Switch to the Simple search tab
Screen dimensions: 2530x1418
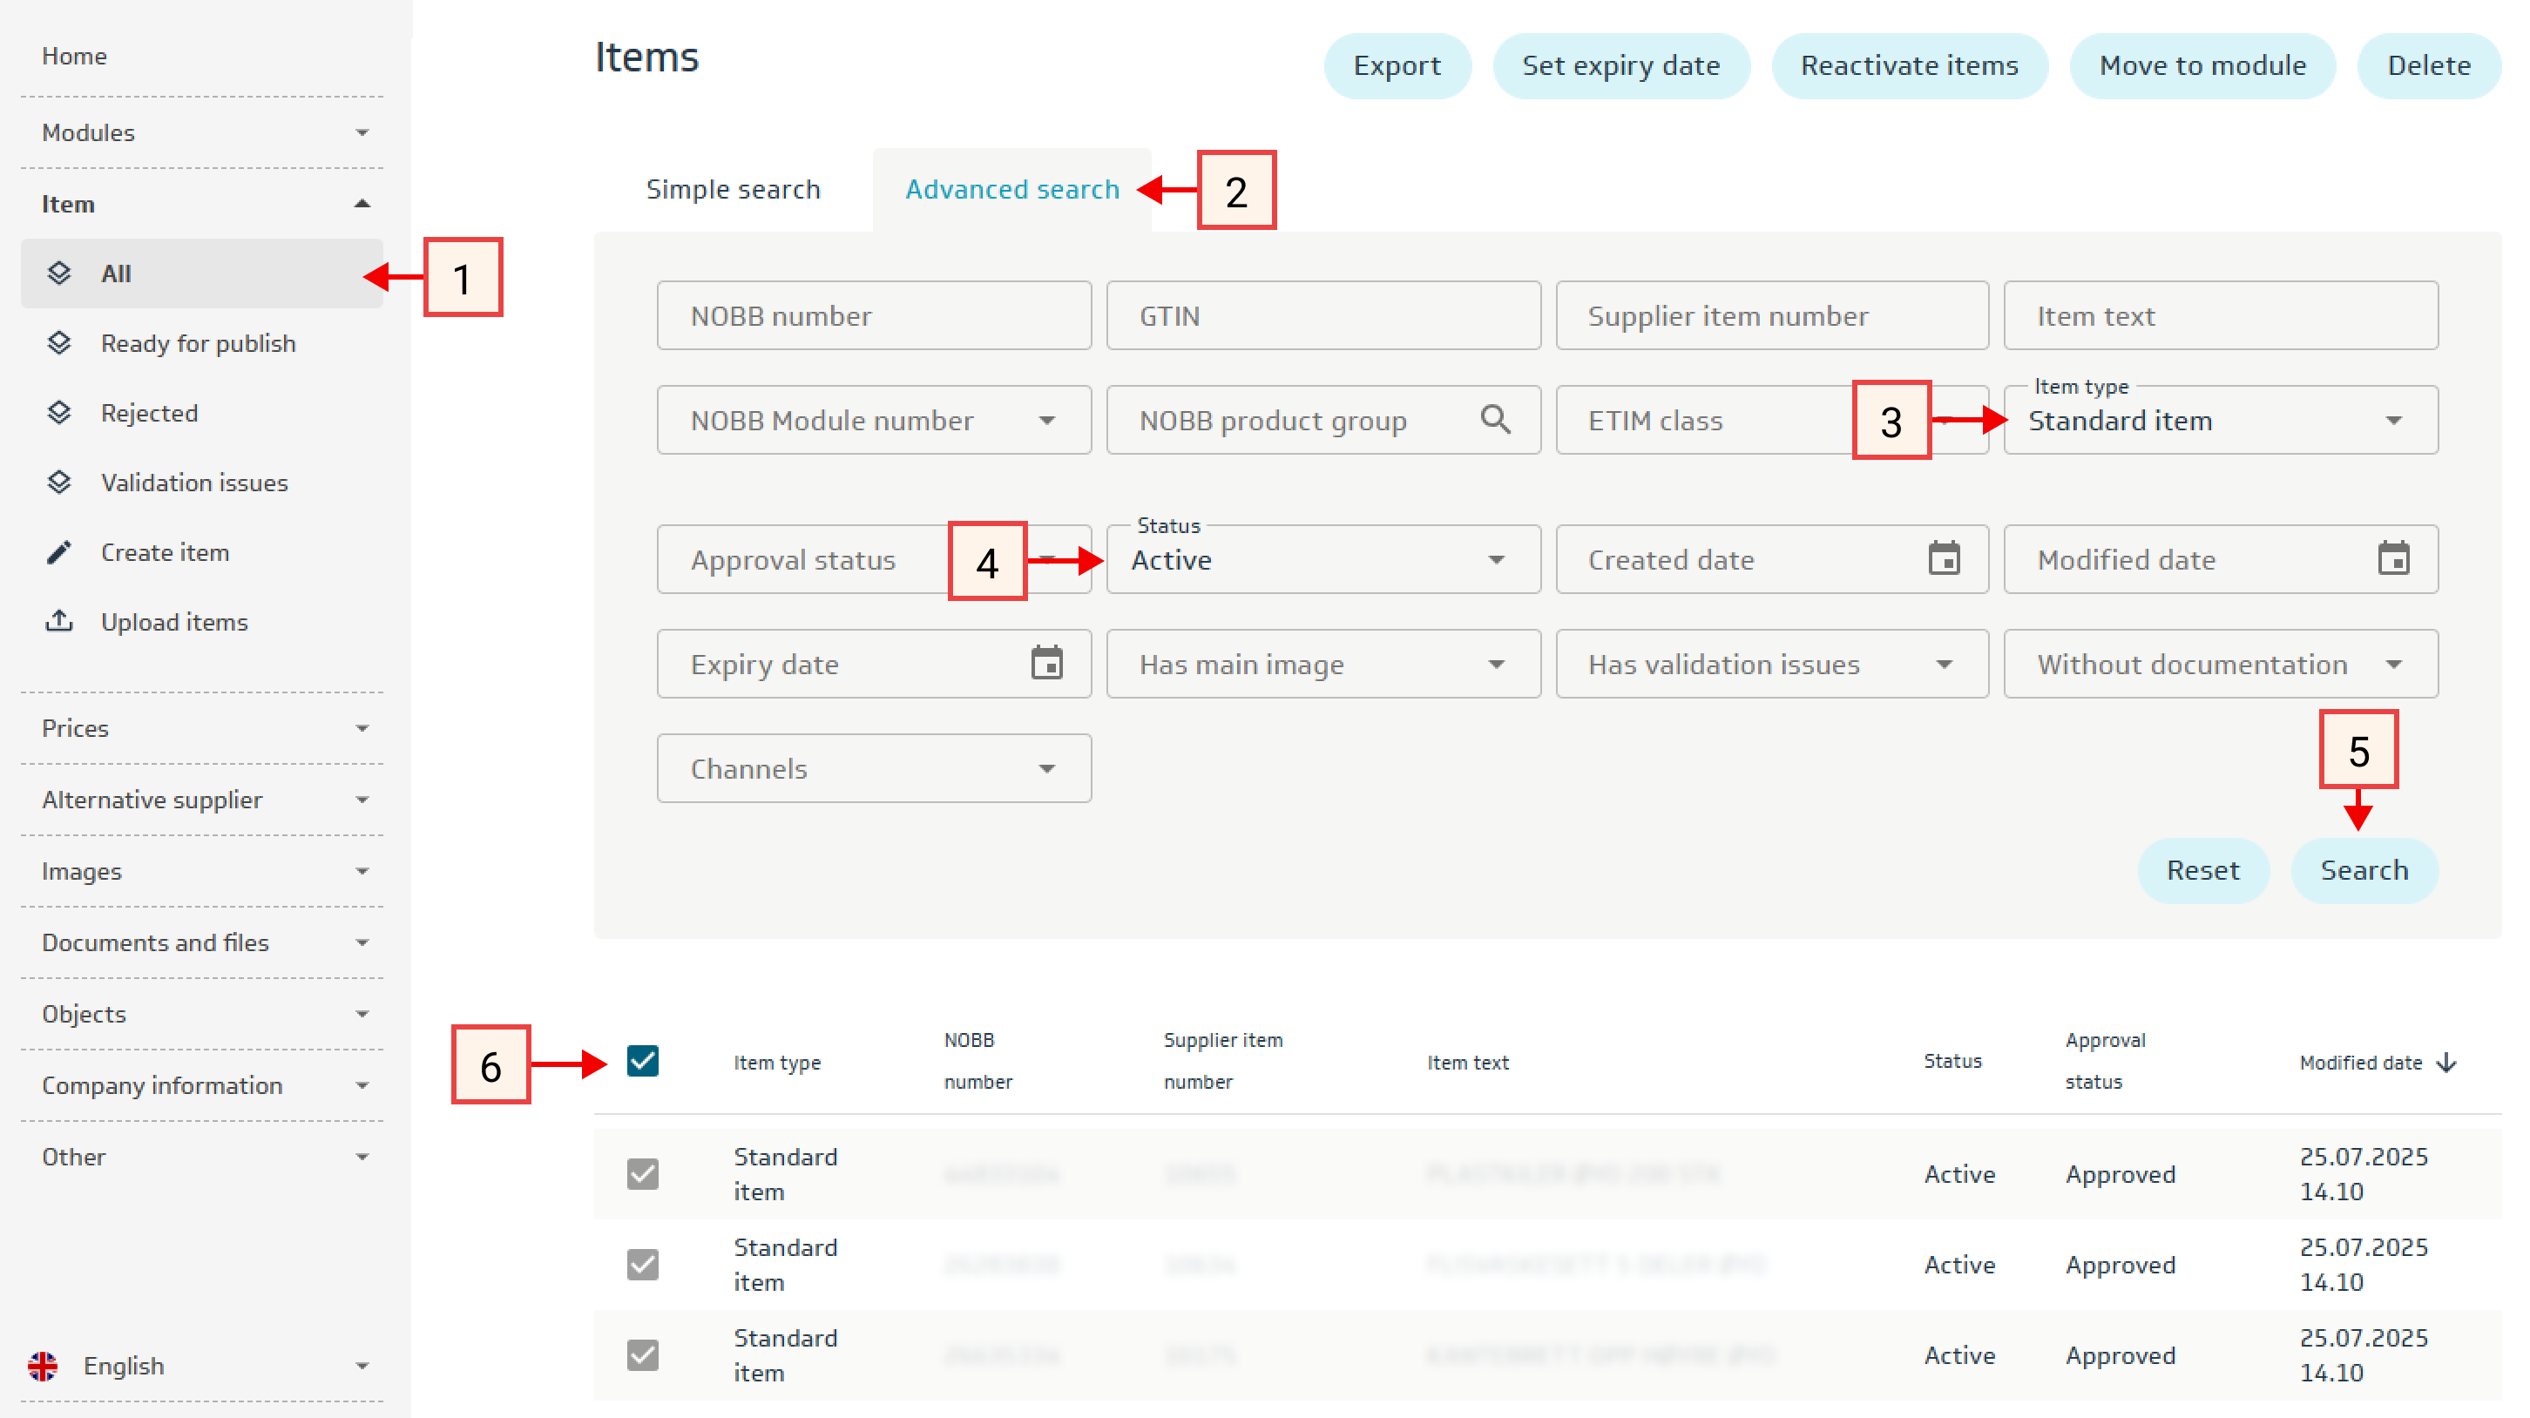(733, 188)
